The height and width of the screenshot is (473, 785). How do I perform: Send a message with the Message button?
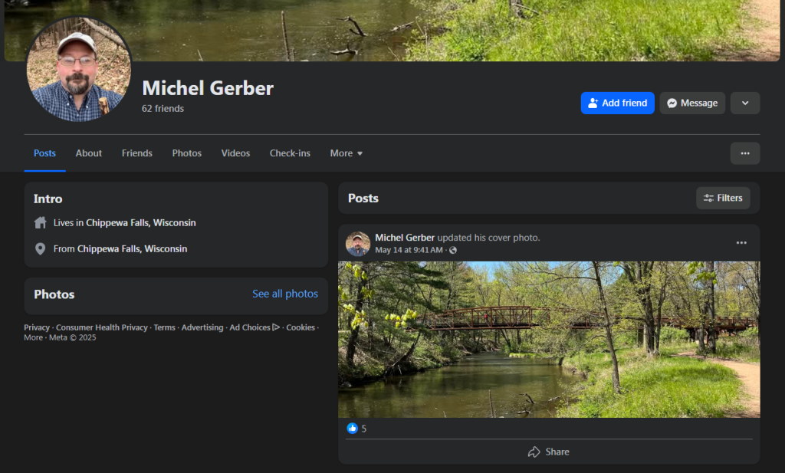(692, 103)
